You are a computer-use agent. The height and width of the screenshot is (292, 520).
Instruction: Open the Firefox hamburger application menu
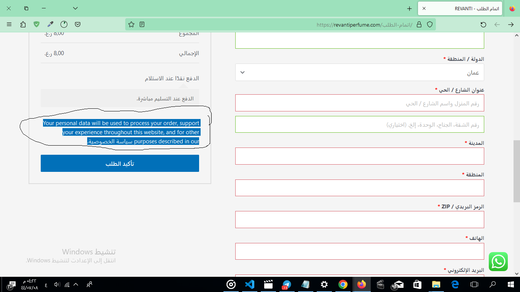[9, 24]
